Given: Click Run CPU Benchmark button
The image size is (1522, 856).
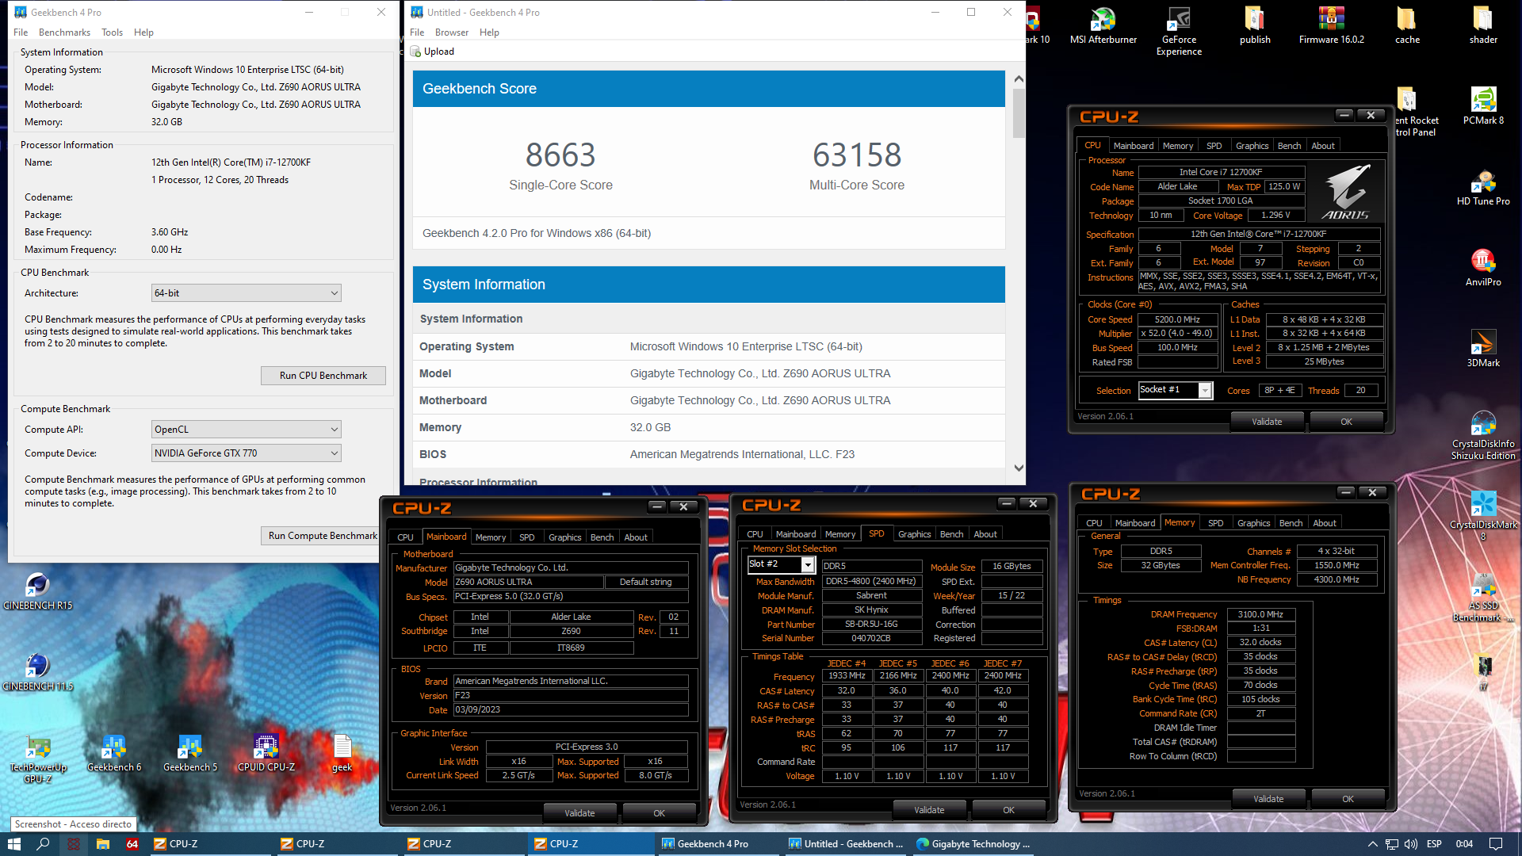Looking at the screenshot, I should point(323,376).
